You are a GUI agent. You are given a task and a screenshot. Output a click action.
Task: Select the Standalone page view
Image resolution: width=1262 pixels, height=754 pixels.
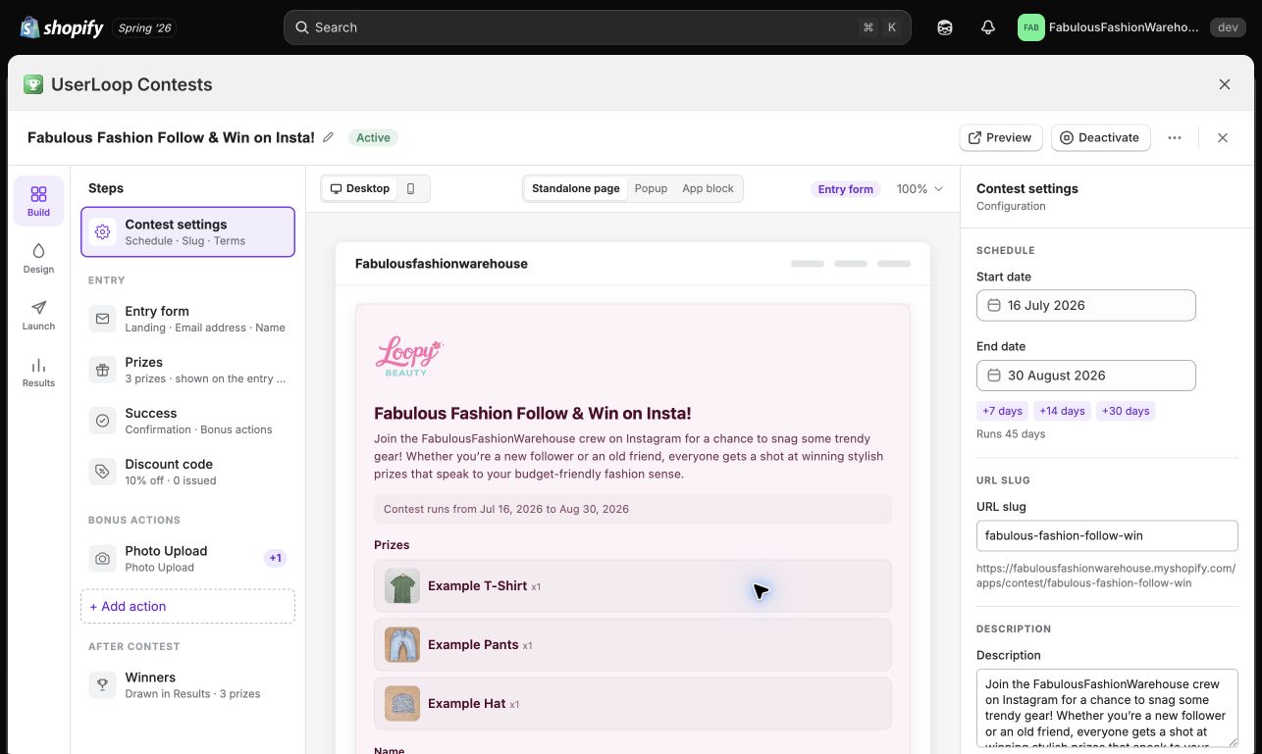576,188
